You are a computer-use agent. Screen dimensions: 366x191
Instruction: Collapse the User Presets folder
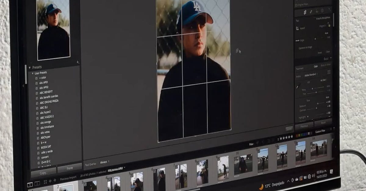33,73
